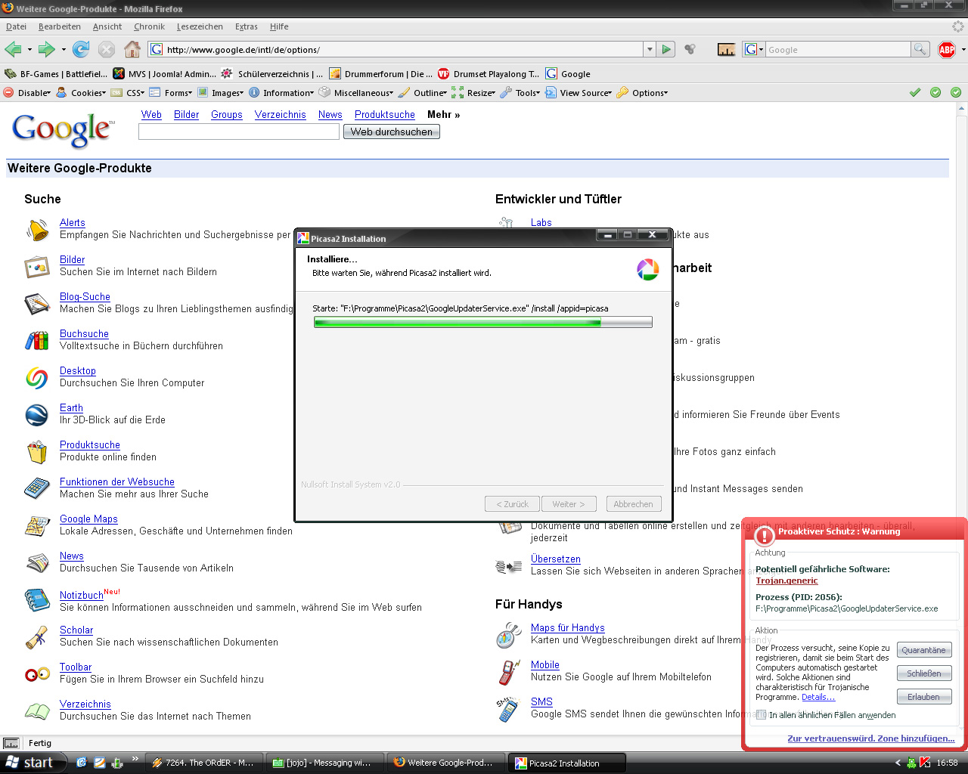
Task: Open the Extras menu
Action: (246, 26)
